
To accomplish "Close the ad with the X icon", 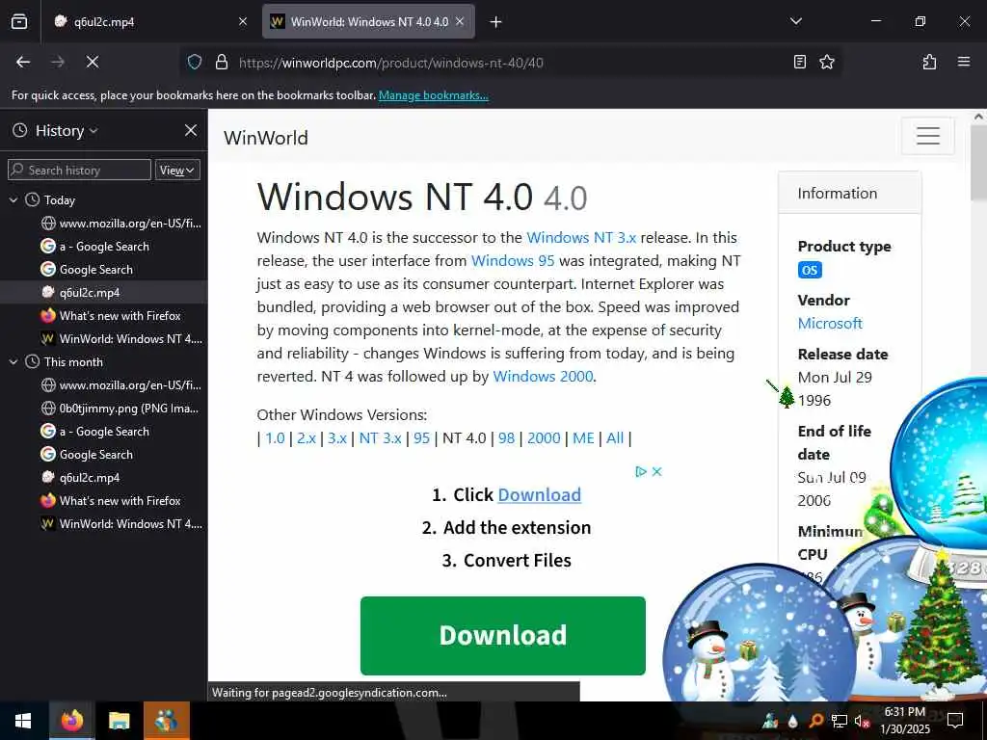I will [x=656, y=471].
